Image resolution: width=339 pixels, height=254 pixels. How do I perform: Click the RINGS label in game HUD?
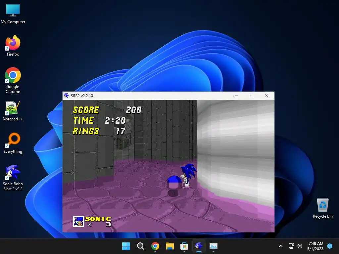(86, 131)
